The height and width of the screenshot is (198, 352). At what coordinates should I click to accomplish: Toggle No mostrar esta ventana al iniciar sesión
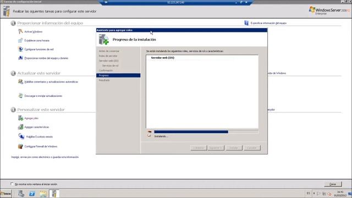(x=12, y=184)
